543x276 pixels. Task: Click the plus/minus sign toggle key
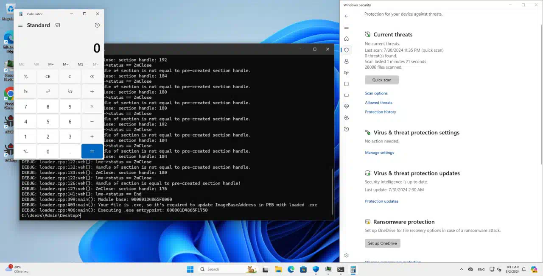coord(25,151)
